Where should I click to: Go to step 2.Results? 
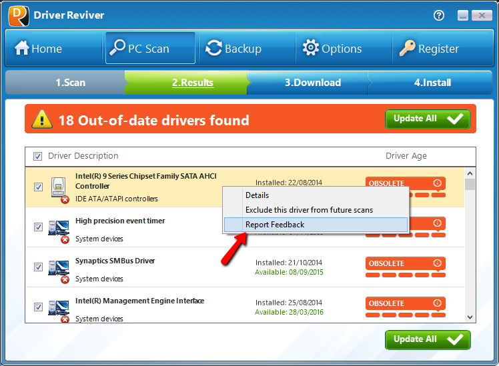click(x=186, y=83)
